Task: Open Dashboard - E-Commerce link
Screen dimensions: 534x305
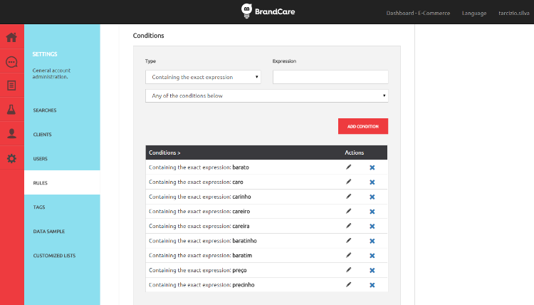Action: (x=418, y=13)
